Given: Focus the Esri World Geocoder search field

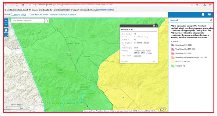Looking at the screenshot, I should [28, 21].
